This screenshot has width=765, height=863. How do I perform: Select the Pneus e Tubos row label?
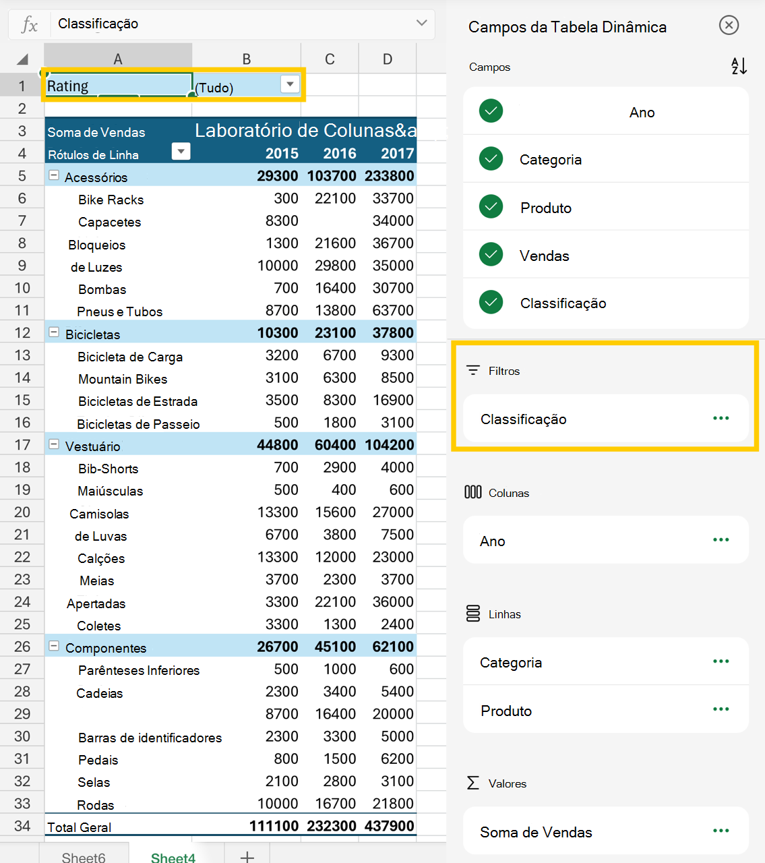pyautogui.click(x=119, y=311)
